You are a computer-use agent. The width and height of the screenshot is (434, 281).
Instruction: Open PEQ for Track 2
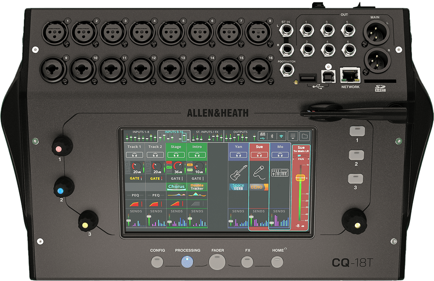pyautogui.click(x=156, y=195)
